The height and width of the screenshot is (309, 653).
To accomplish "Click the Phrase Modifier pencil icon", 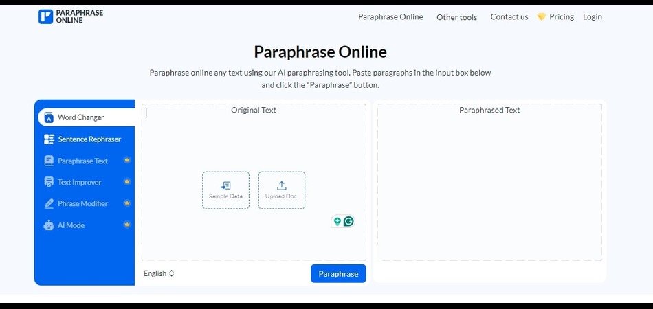I will [x=49, y=203].
